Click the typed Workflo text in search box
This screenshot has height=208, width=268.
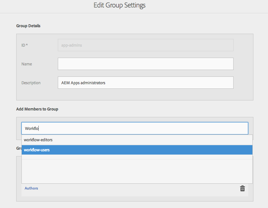(32, 129)
